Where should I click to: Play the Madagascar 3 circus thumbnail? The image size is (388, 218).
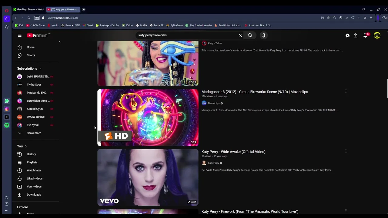(x=148, y=117)
